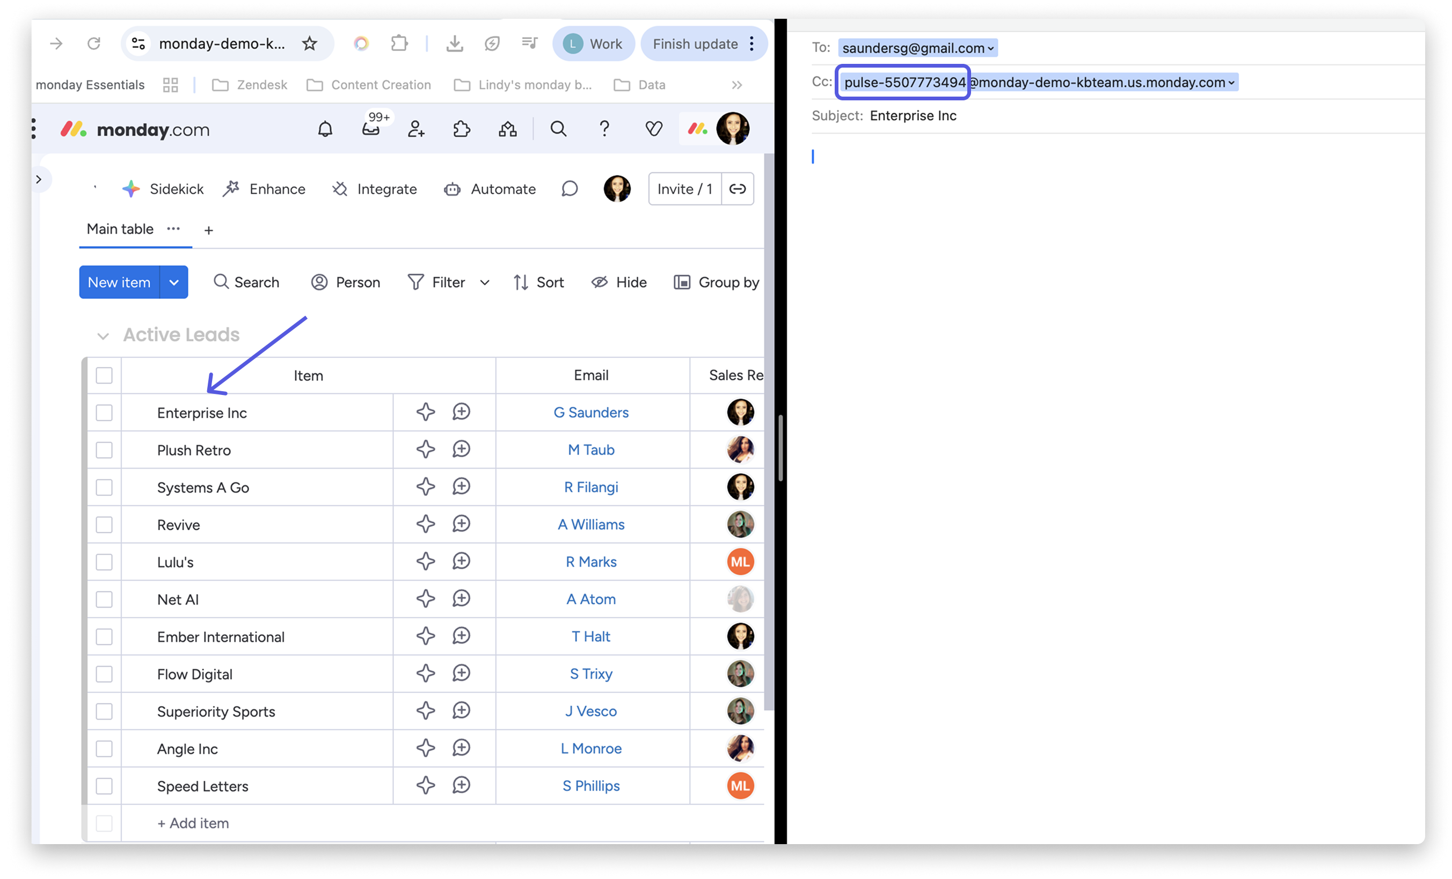
Task: Add a new view with the plus tab
Action: (209, 230)
